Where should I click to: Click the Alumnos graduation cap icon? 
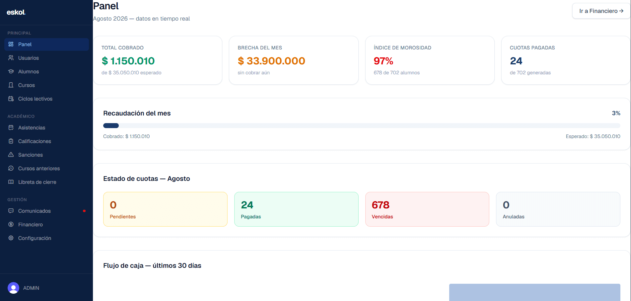click(11, 71)
